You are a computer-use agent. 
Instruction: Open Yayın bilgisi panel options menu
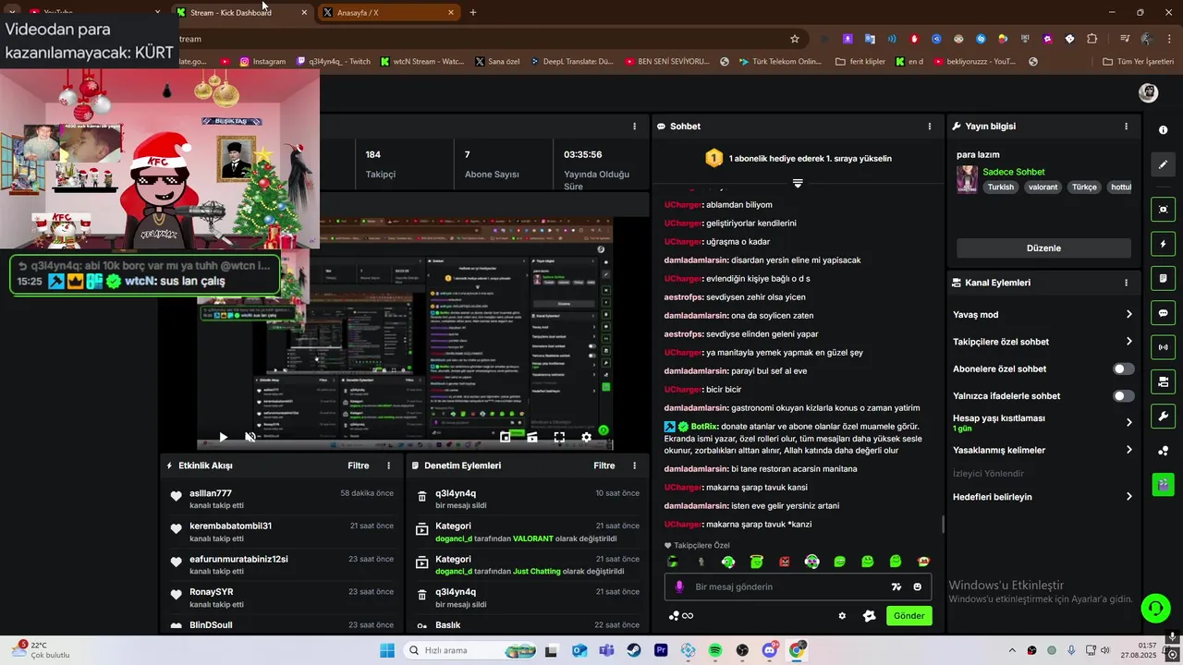point(1126,127)
